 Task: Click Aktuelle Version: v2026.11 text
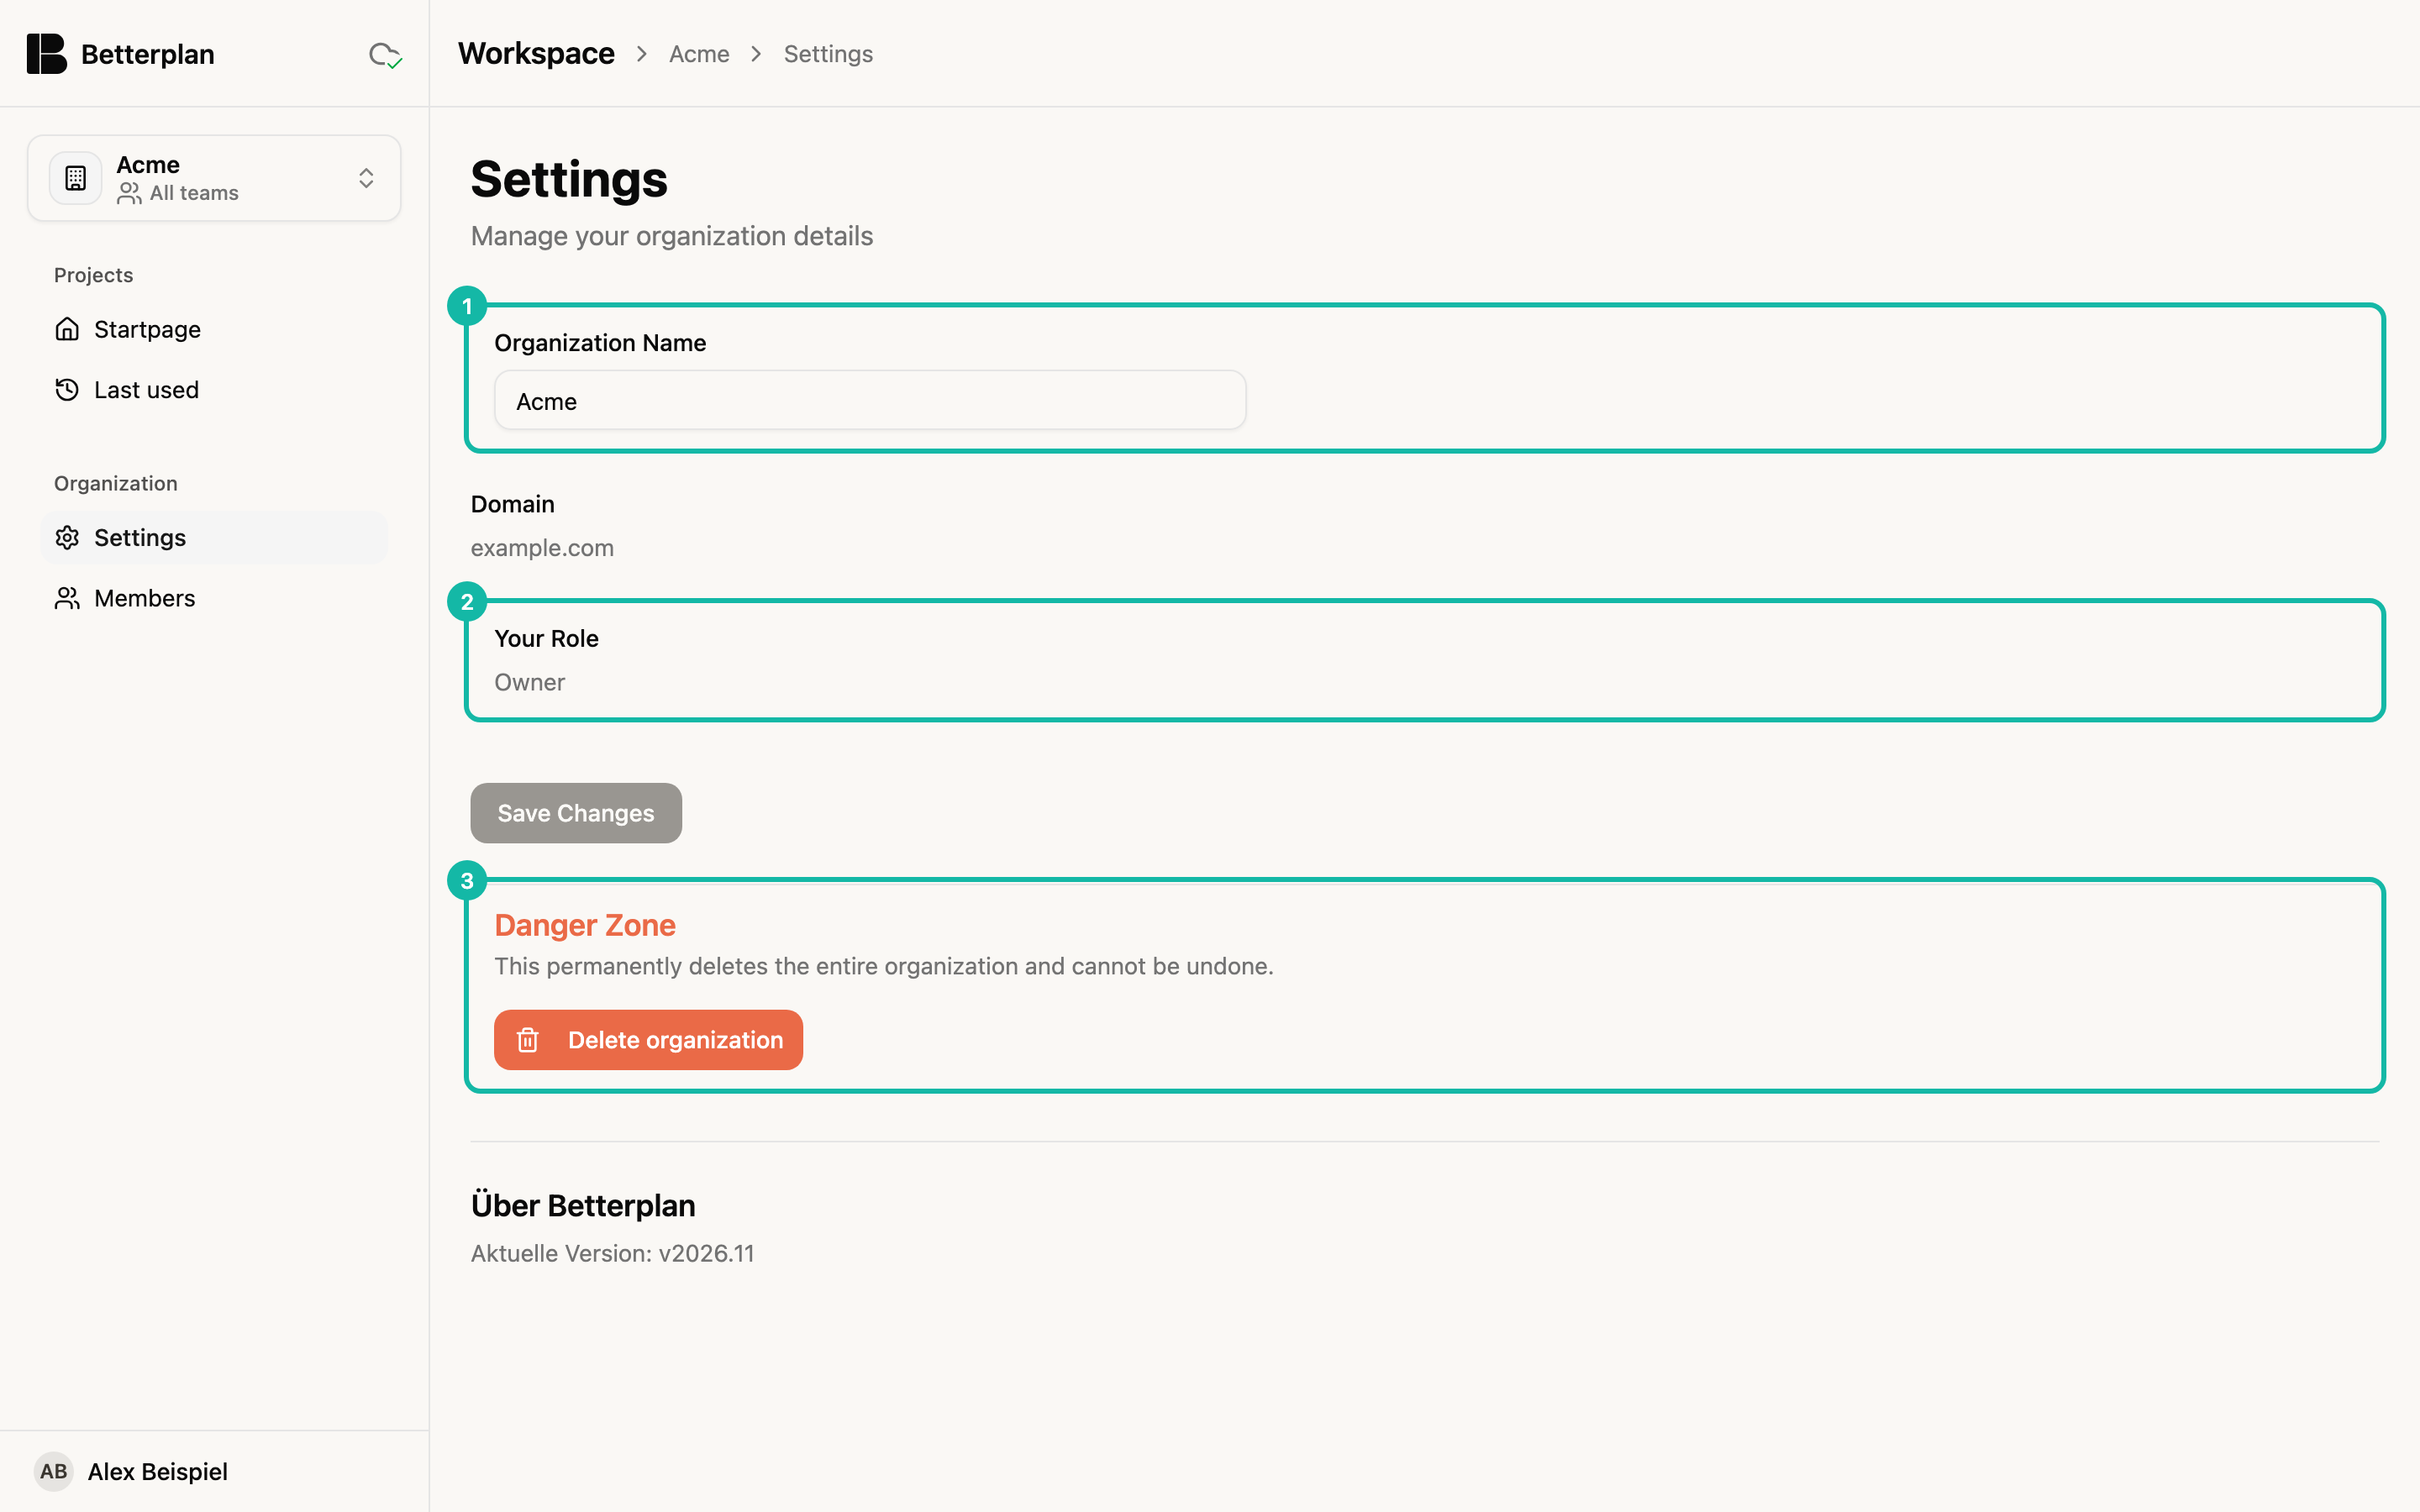(612, 1253)
